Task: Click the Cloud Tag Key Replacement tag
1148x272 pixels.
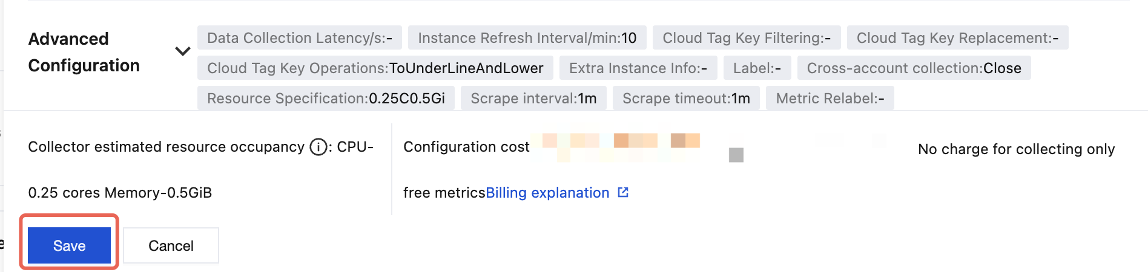Action: [x=957, y=38]
